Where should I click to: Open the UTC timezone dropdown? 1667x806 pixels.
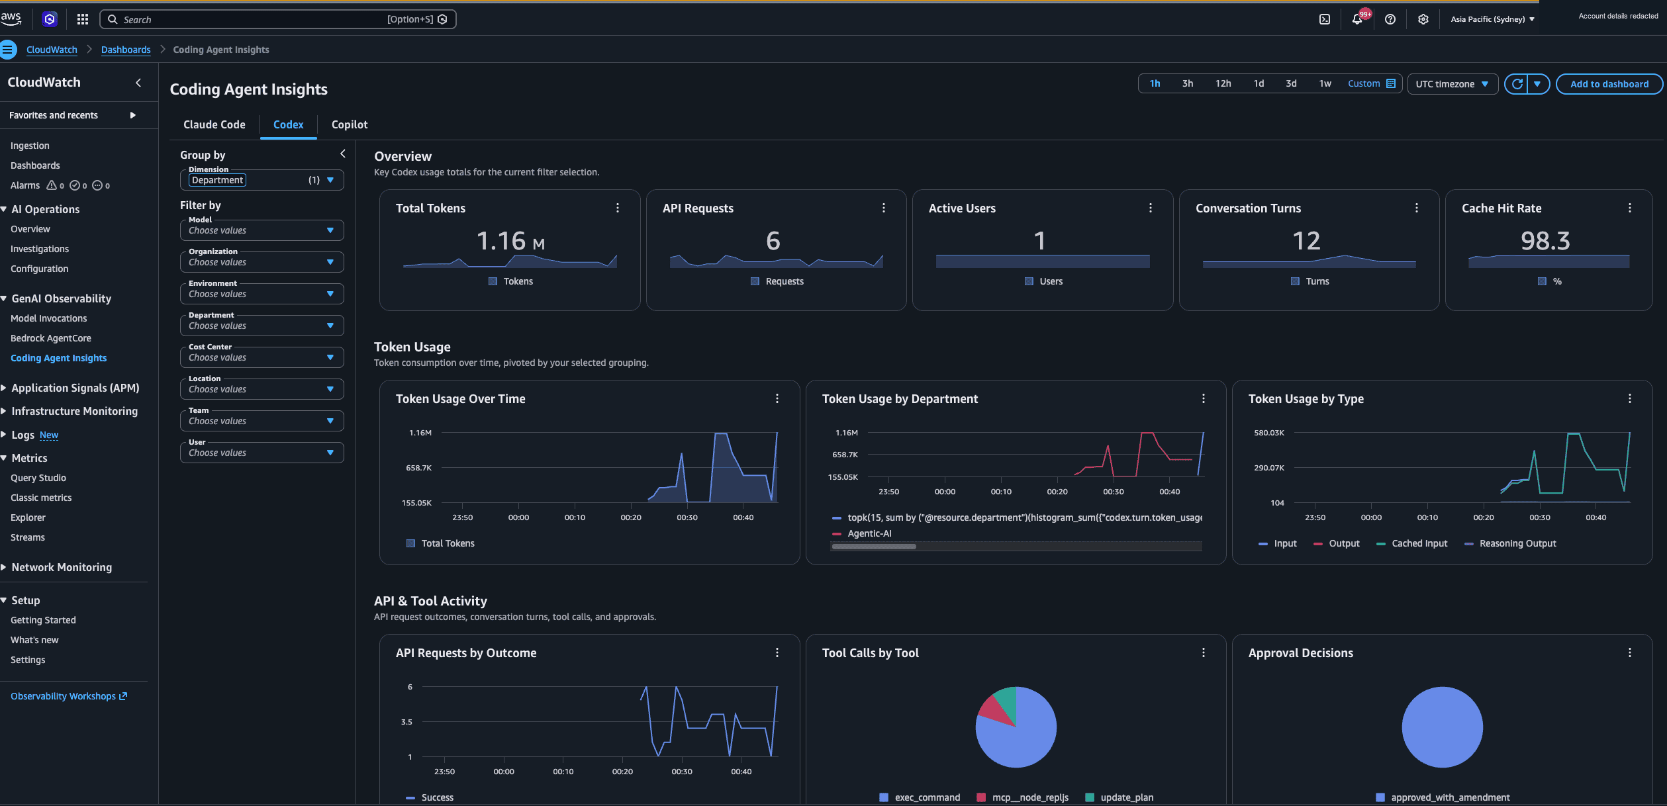1453,84
